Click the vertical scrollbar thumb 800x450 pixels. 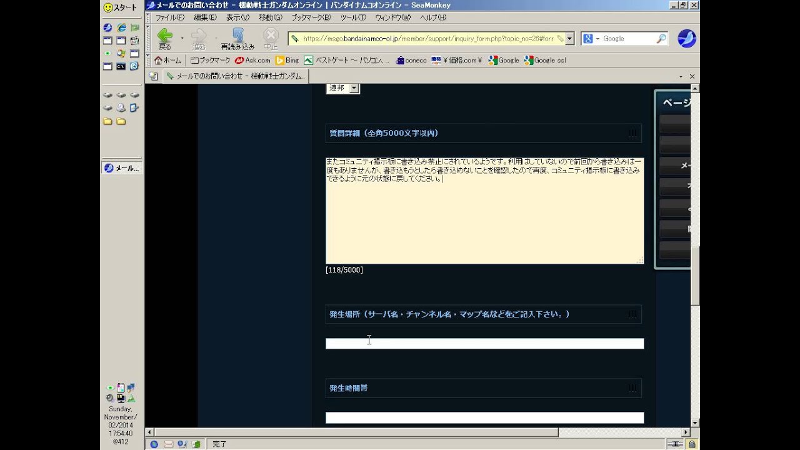tap(695, 276)
